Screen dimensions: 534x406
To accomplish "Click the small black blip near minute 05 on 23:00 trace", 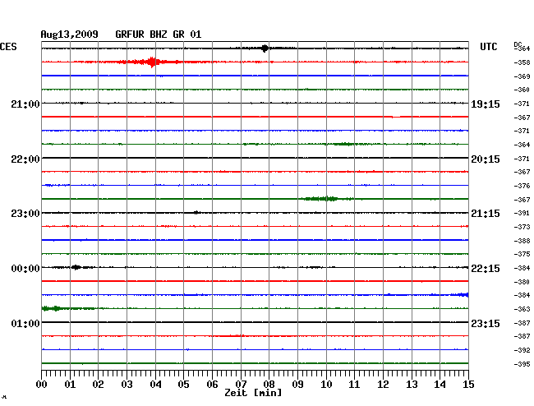I will tap(196, 213).
